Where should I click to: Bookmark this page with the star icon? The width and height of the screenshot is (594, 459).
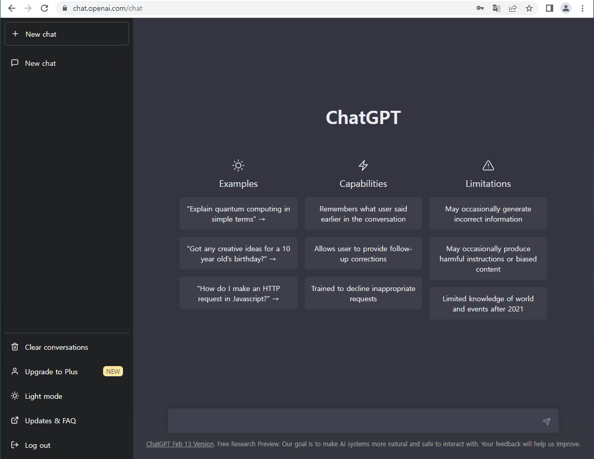click(x=529, y=8)
